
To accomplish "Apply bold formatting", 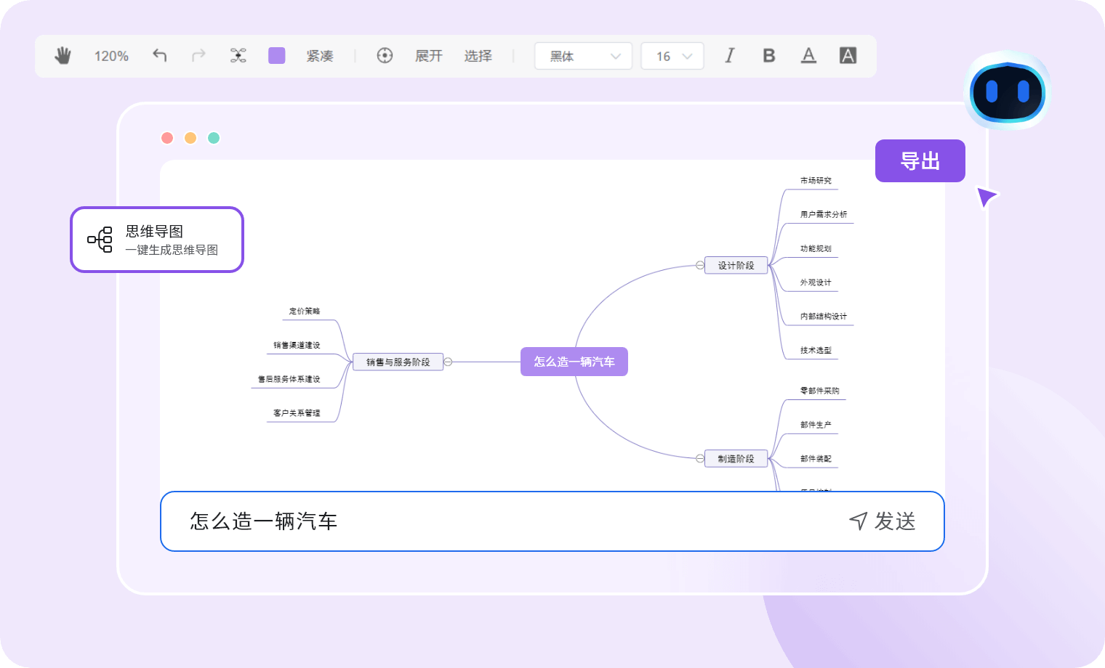I will (768, 55).
